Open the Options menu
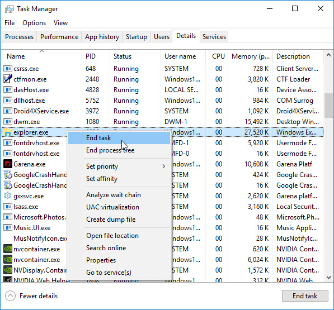This screenshot has height=310, width=334. pos(34,23)
